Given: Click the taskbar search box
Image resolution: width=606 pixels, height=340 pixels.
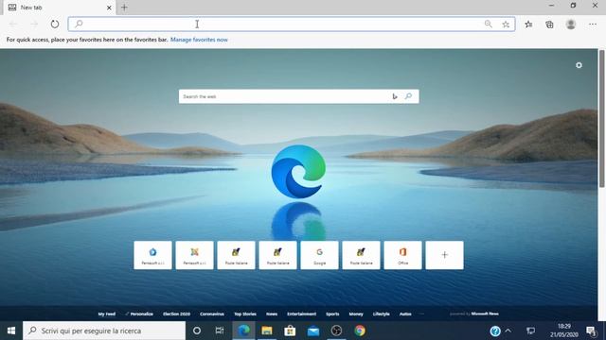Looking at the screenshot, I should (x=104, y=331).
